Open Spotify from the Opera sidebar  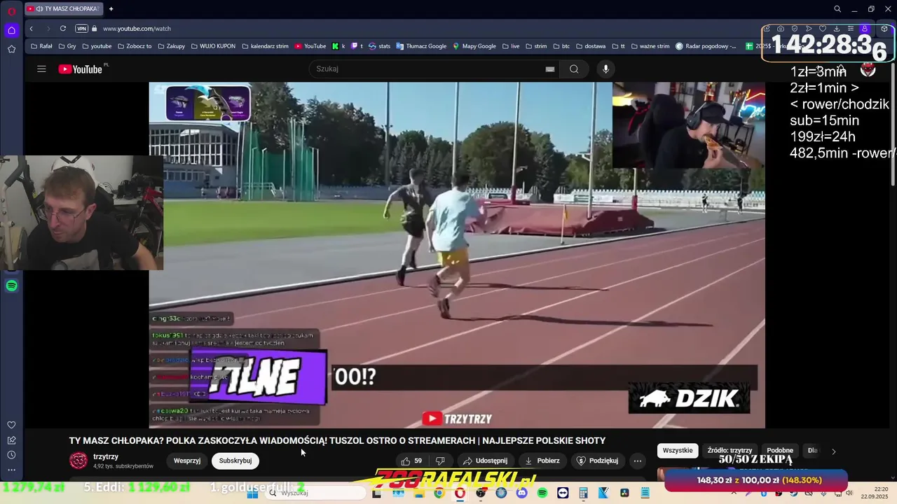coord(11,286)
